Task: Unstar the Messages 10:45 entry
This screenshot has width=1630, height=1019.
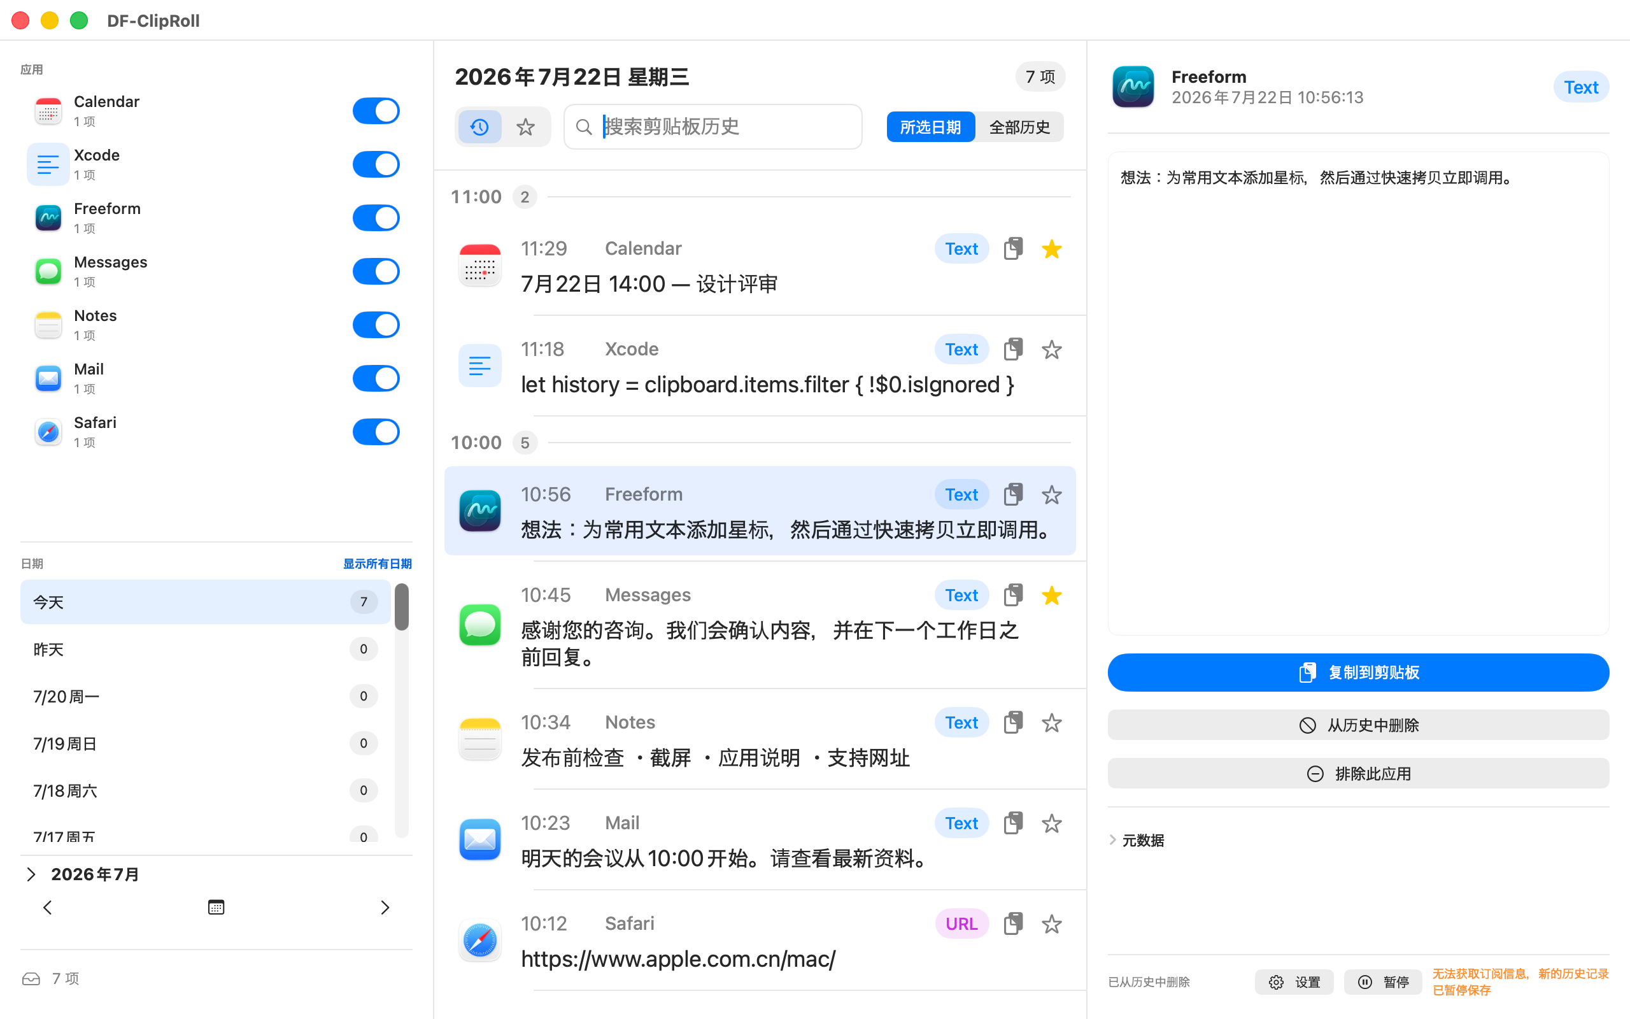Action: 1051,595
